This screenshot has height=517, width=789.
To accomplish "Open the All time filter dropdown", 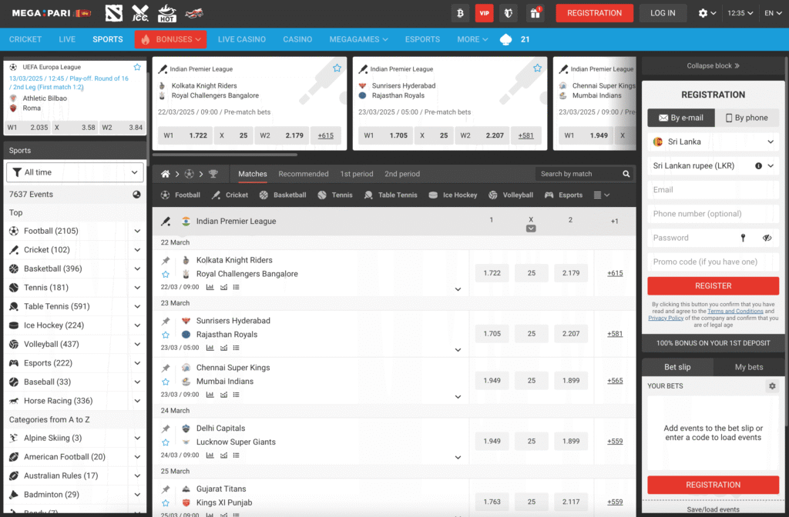I will point(75,172).
